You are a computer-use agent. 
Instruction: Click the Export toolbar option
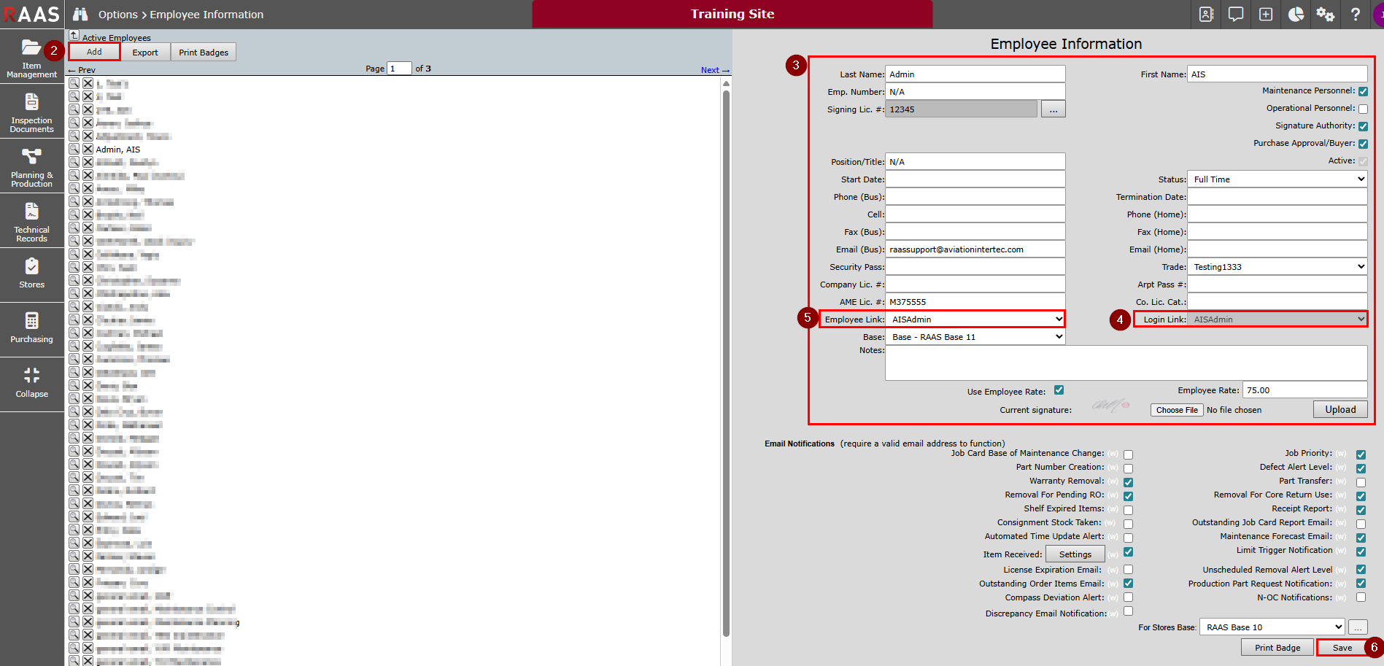145,53
